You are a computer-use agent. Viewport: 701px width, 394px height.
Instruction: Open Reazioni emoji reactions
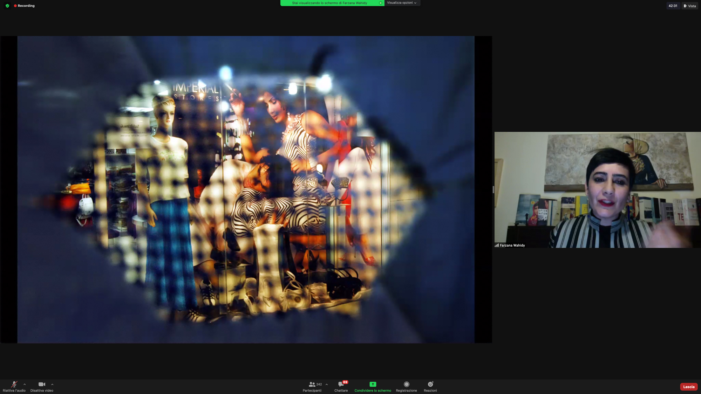click(x=430, y=387)
